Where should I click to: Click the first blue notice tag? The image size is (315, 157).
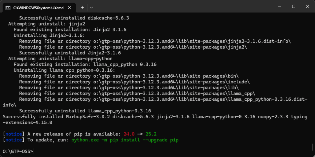coord(14,134)
